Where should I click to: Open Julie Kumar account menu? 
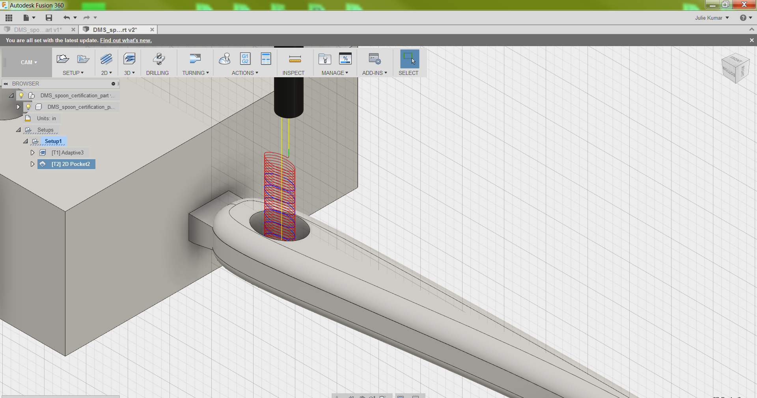point(712,18)
